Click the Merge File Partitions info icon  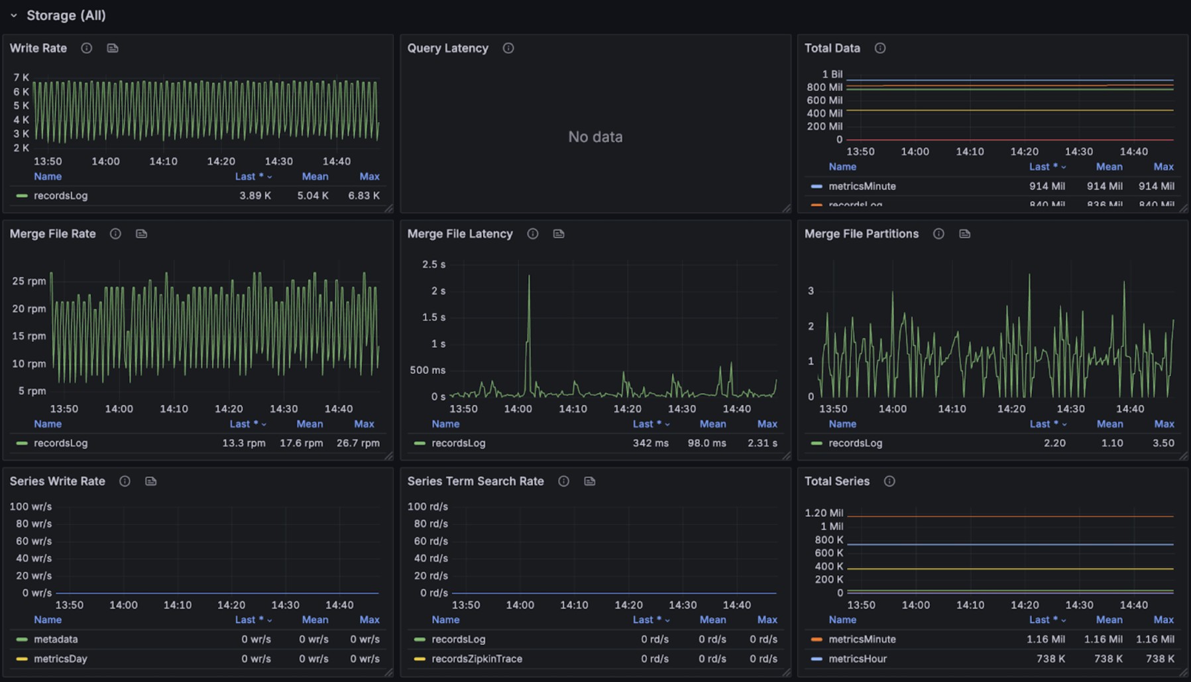pos(938,234)
